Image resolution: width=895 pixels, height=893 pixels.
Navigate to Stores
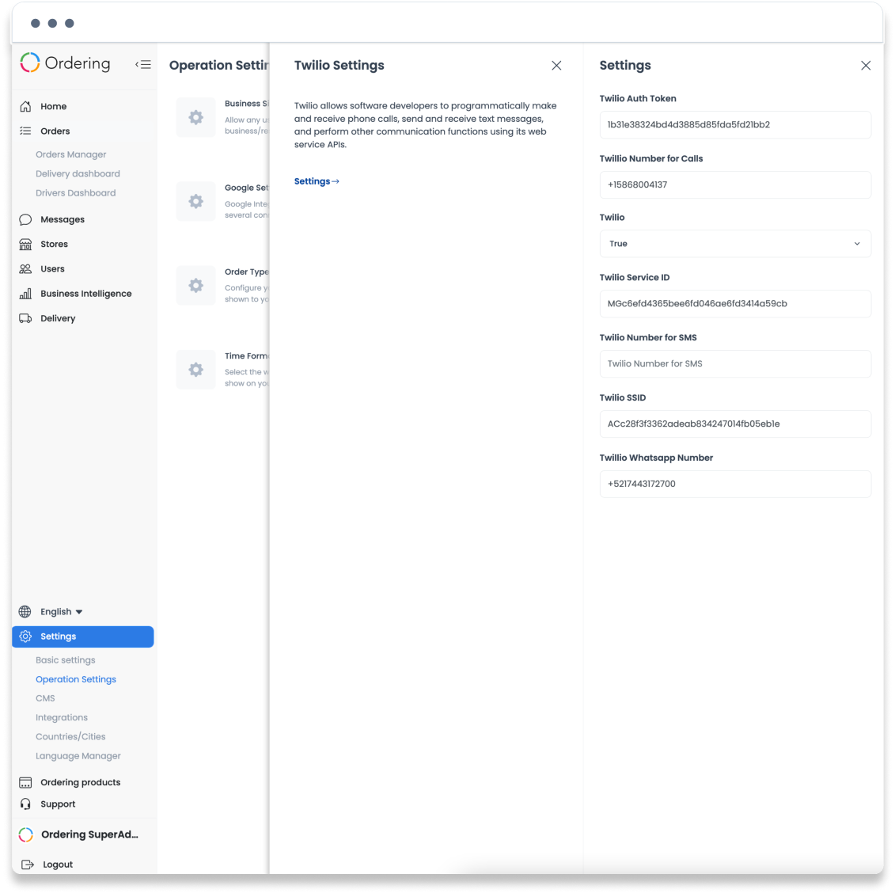point(55,245)
